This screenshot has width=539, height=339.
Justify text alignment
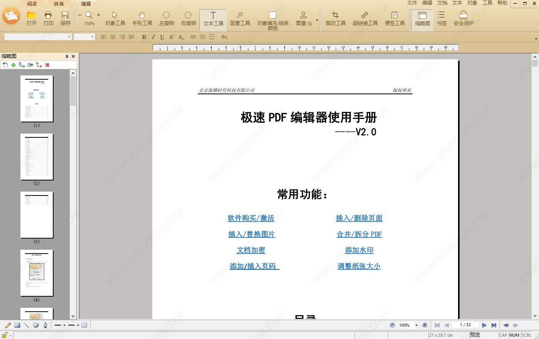[131, 37]
